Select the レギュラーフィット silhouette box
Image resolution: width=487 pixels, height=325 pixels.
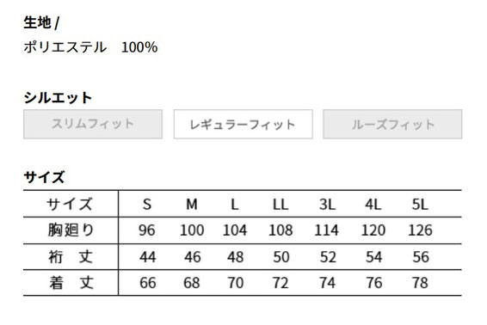[x=243, y=124]
